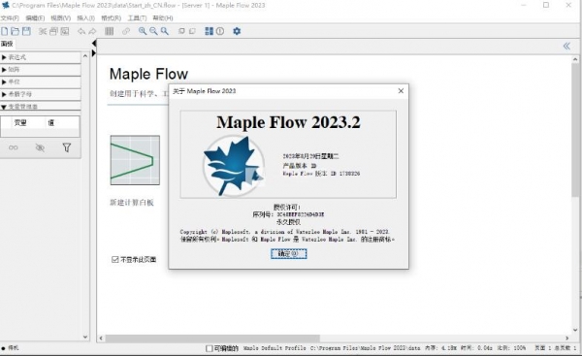Click the right-pointing black arrow on panel divider
Viewport: 582px width, 356px height.
(94, 53)
